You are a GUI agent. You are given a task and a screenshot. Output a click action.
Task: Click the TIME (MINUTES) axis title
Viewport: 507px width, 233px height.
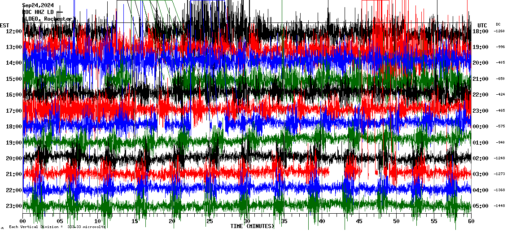point(252,226)
